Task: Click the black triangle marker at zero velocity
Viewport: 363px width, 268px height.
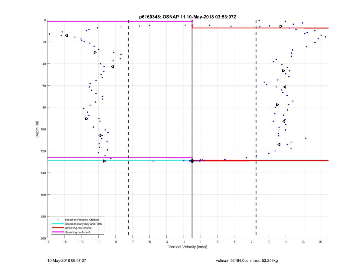Action: pos(192,161)
